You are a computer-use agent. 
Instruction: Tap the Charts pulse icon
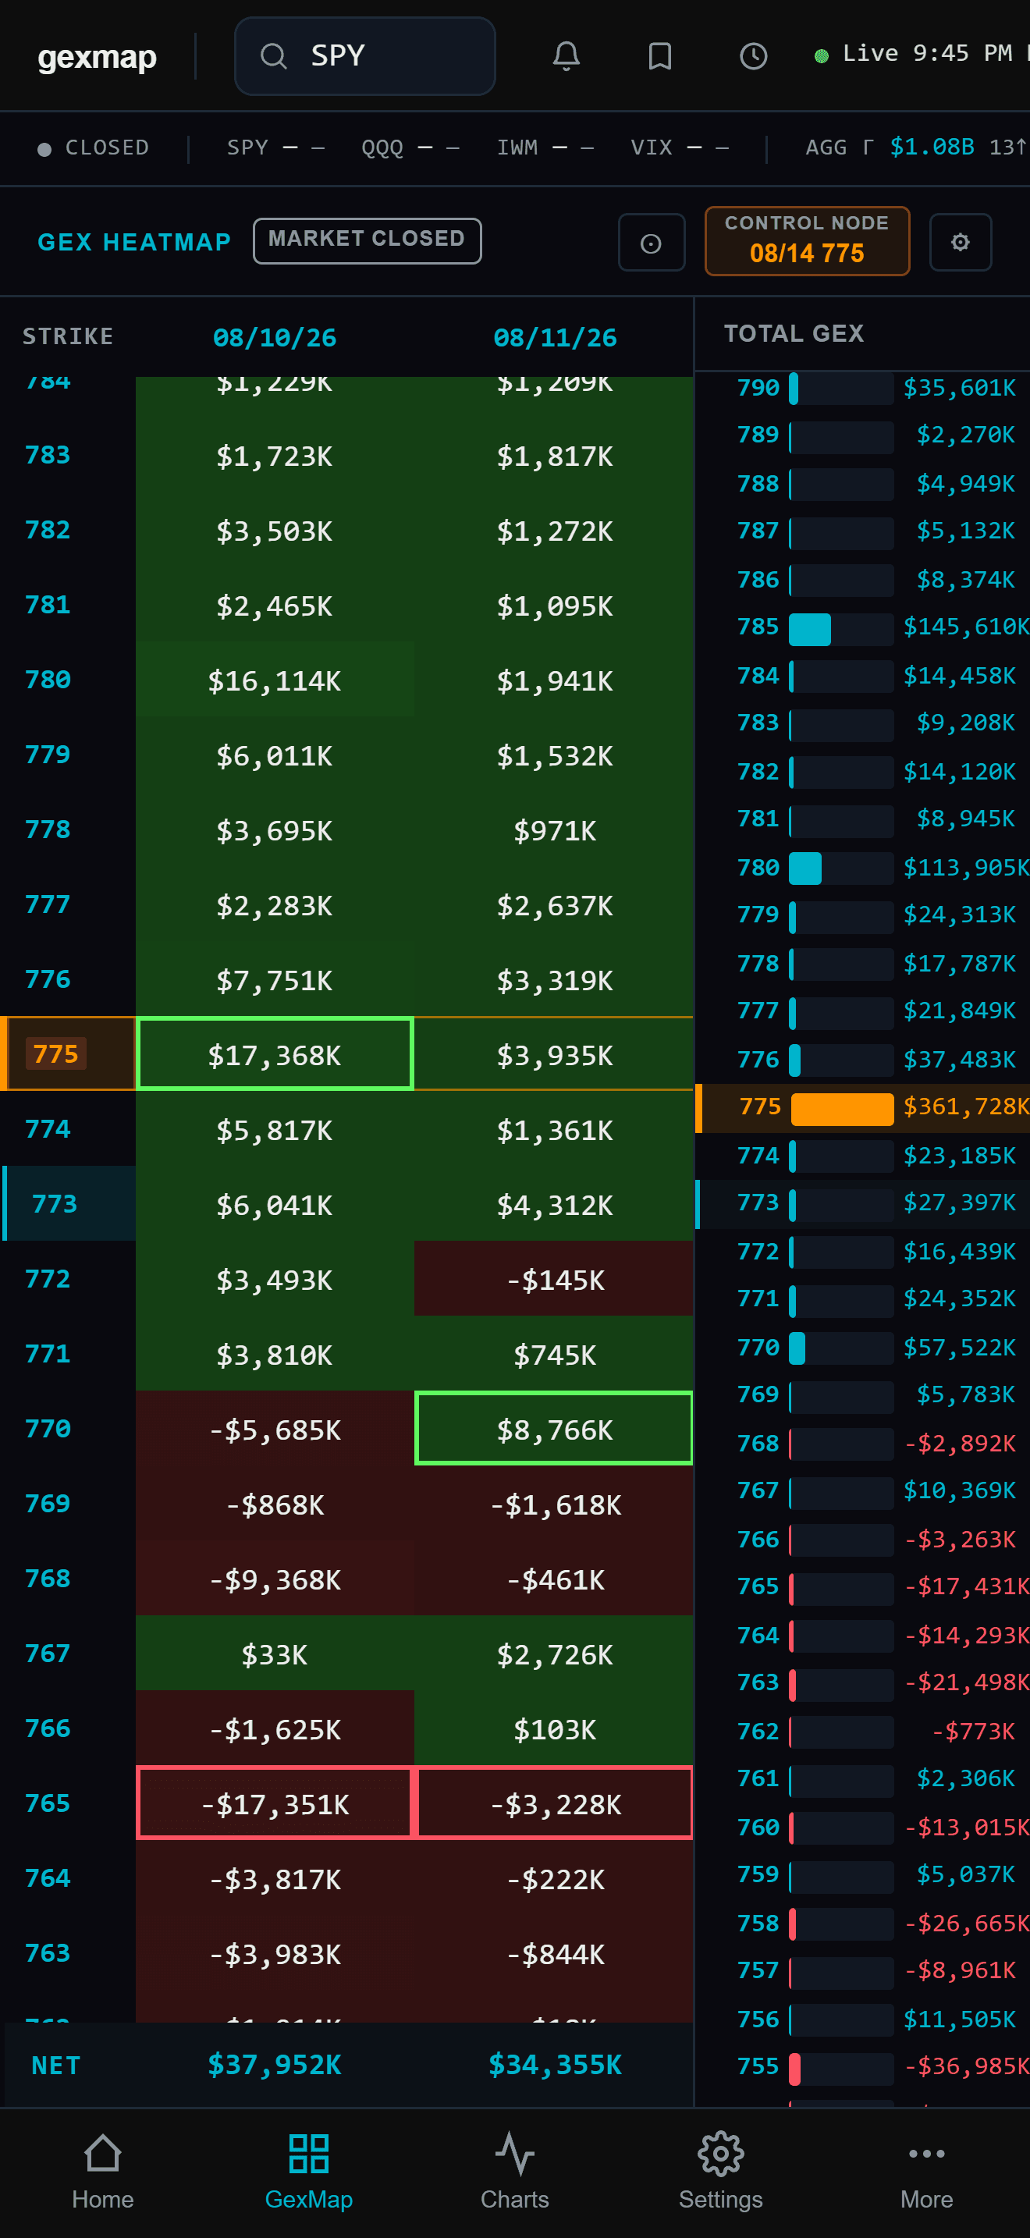pyautogui.click(x=515, y=2155)
